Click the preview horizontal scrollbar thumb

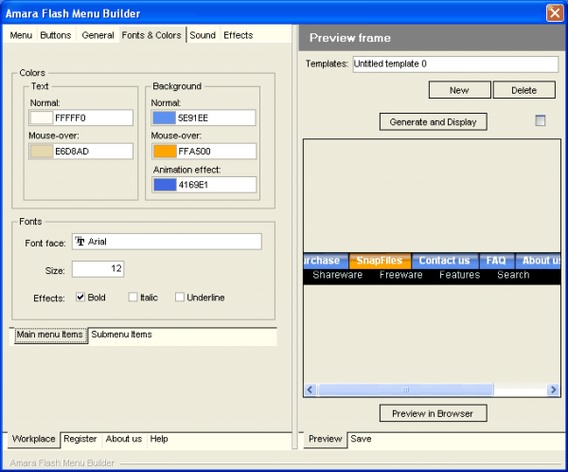point(405,390)
